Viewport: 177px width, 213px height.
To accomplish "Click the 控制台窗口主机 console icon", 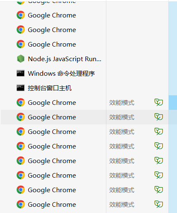I will point(20,88).
